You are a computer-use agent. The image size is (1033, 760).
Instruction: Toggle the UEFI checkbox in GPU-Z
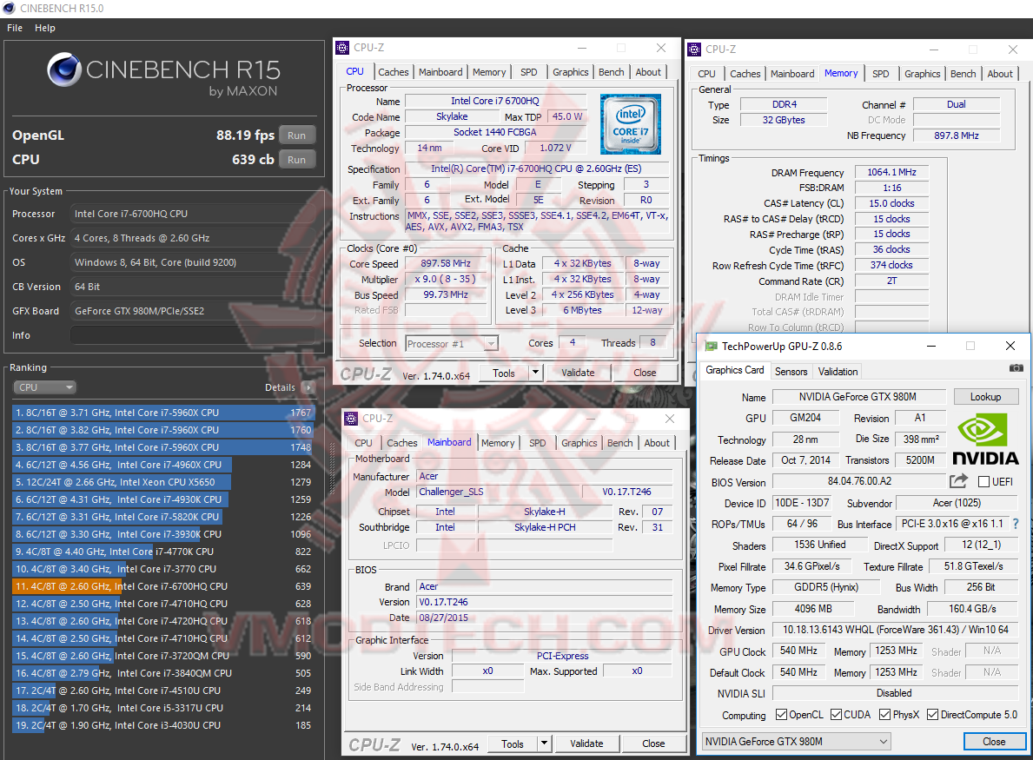(983, 481)
